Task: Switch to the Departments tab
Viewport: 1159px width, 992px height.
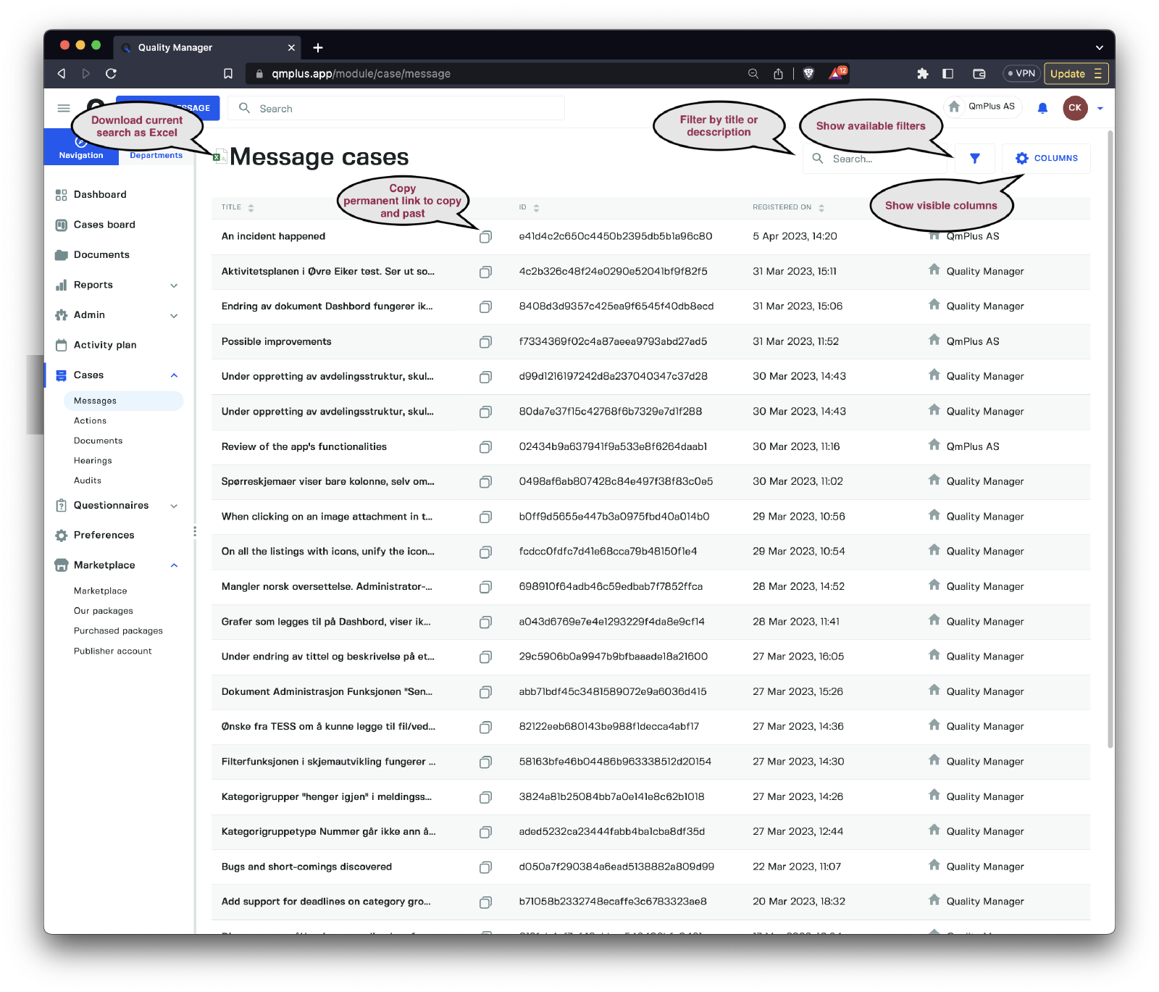Action: [156, 156]
